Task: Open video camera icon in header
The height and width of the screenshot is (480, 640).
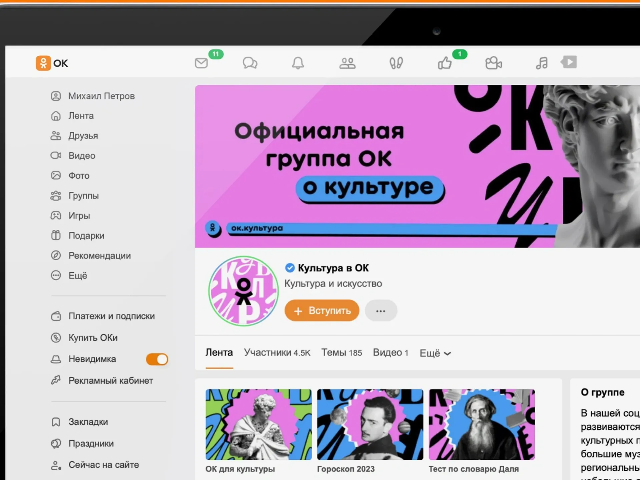Action: [493, 63]
